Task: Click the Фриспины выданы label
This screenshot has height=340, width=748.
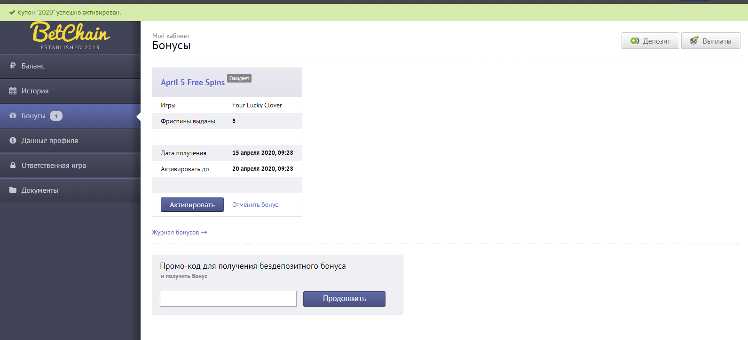Action: pos(188,121)
